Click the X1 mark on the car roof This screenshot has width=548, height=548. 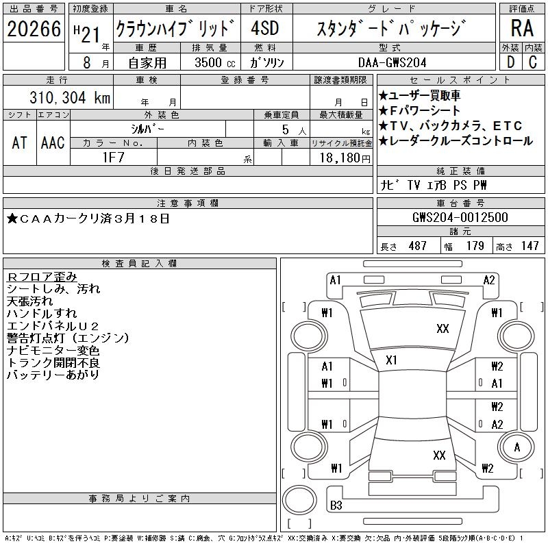coord(392,360)
